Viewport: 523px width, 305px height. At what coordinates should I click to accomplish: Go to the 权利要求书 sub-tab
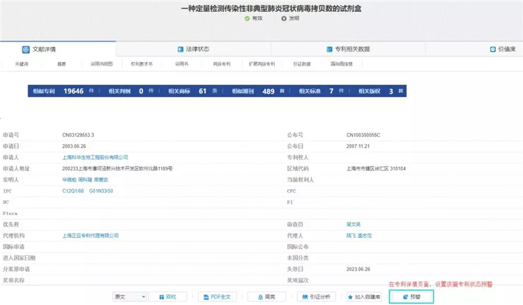[142, 64]
